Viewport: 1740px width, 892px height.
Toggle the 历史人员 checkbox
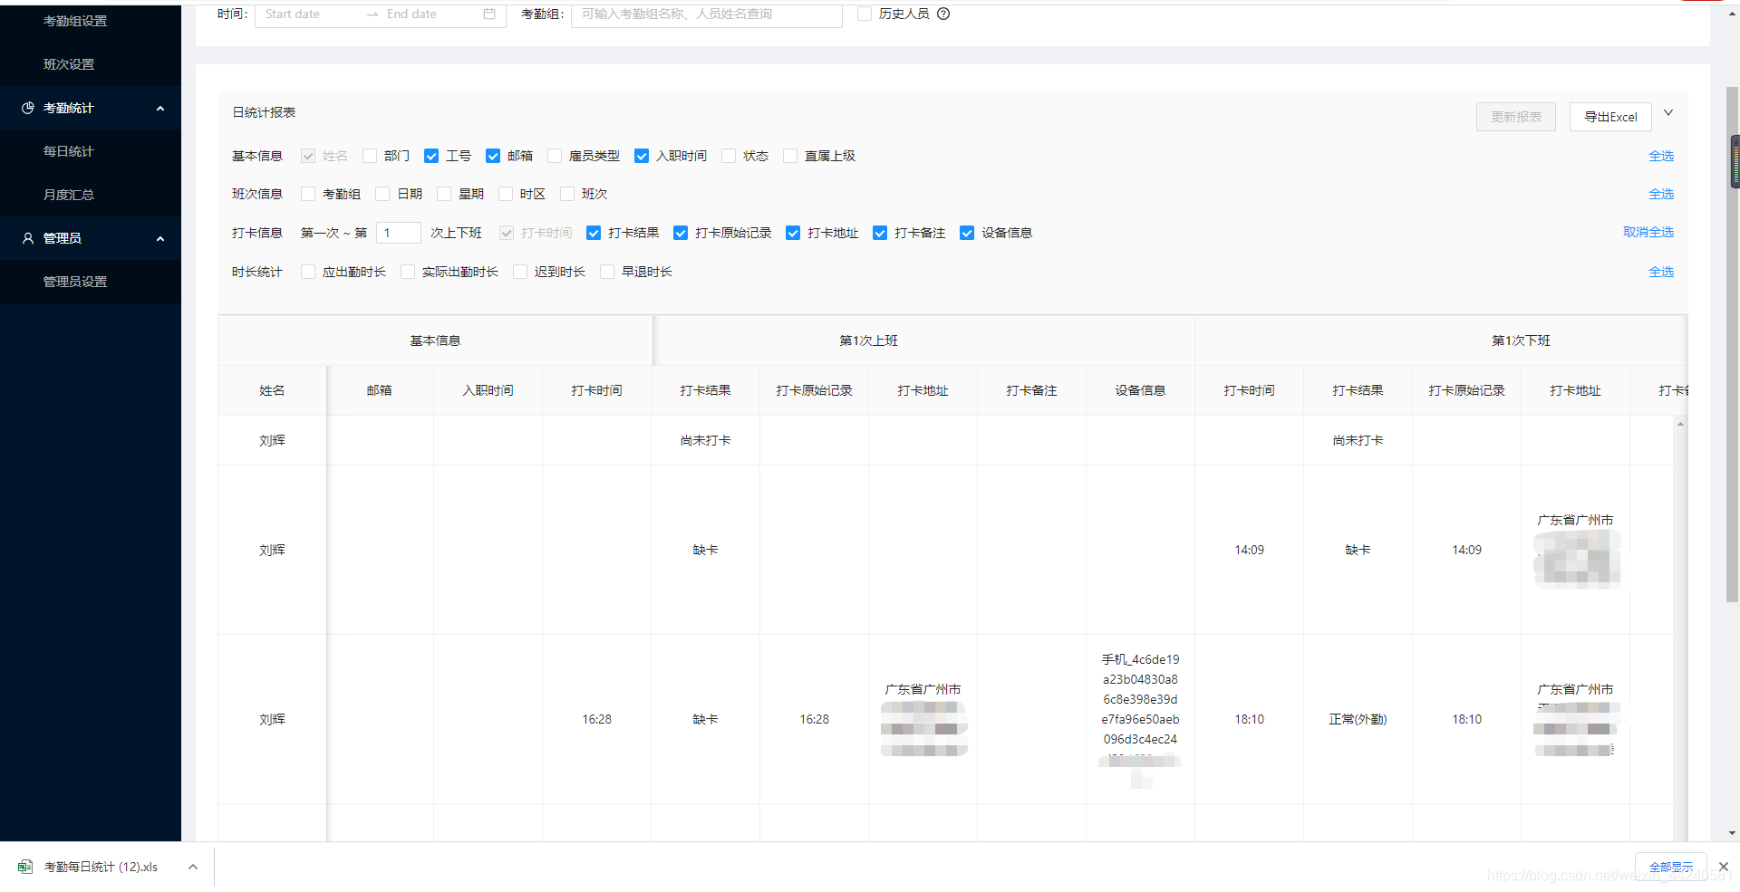click(x=865, y=14)
